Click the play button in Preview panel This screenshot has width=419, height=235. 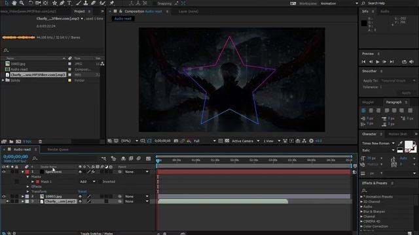pos(378,61)
